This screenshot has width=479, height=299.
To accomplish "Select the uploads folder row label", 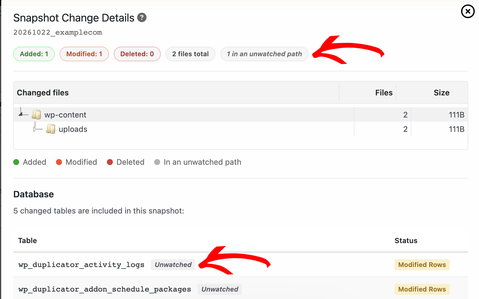I will [x=73, y=129].
